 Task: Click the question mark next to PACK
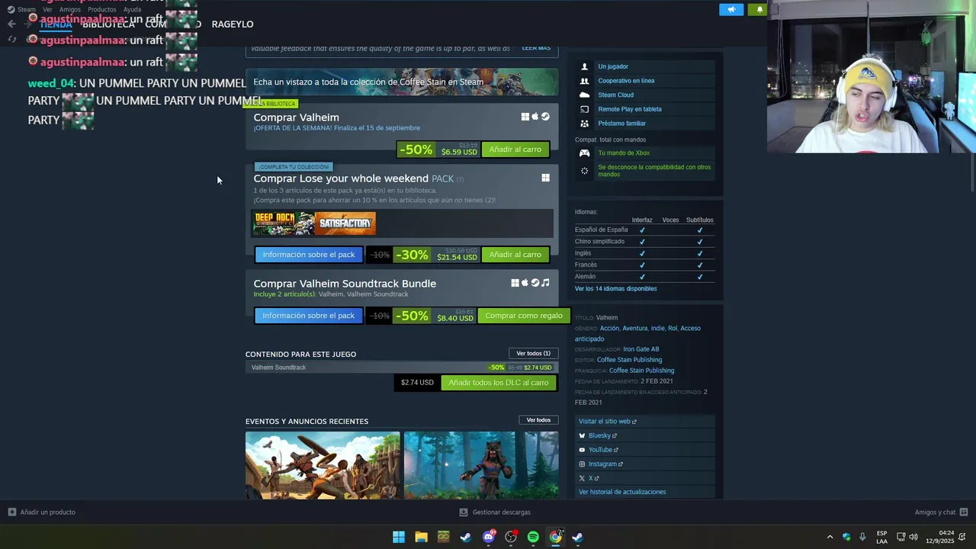[460, 179]
